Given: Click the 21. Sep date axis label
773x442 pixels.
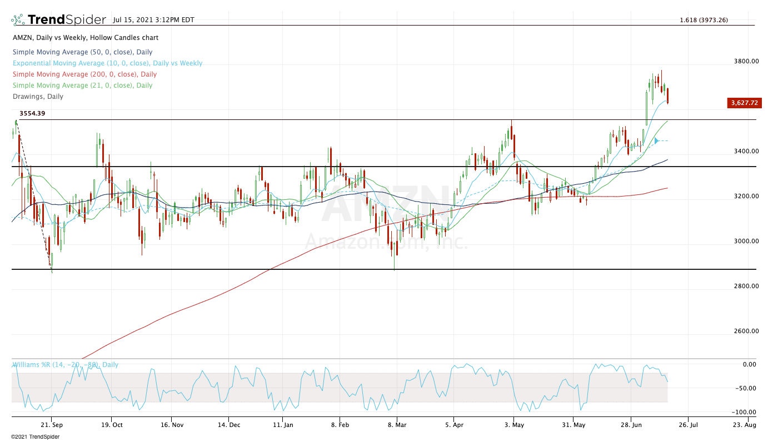Looking at the screenshot, I should coord(51,424).
